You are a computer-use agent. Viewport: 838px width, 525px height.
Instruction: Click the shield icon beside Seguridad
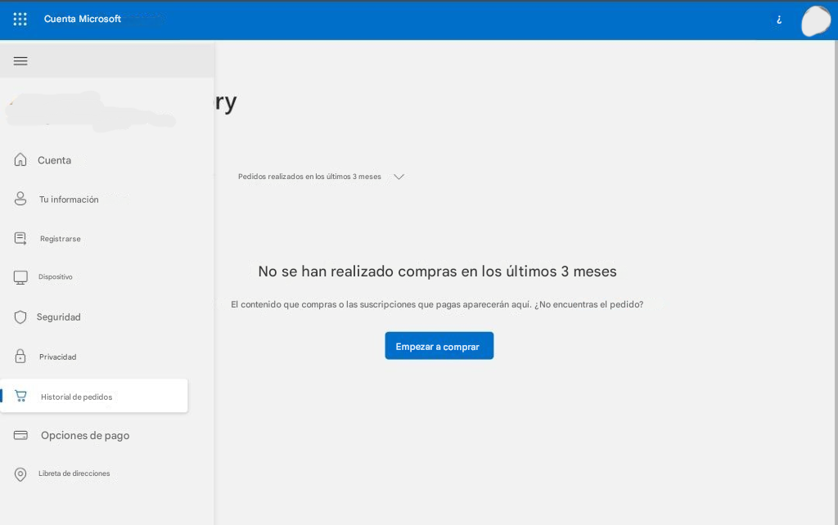(x=20, y=316)
